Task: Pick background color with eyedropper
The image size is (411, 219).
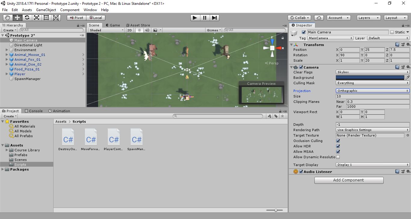Action: (x=407, y=78)
